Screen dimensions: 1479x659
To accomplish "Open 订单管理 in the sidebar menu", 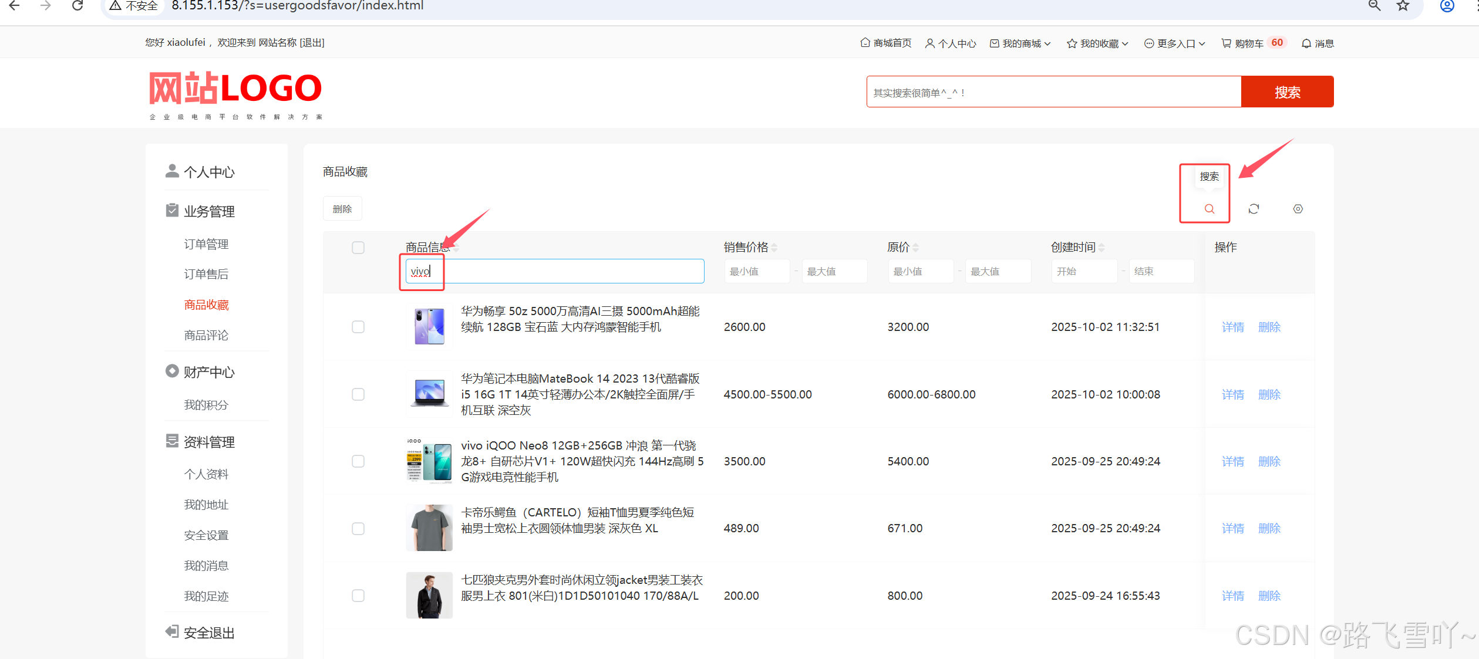I will 206,244.
